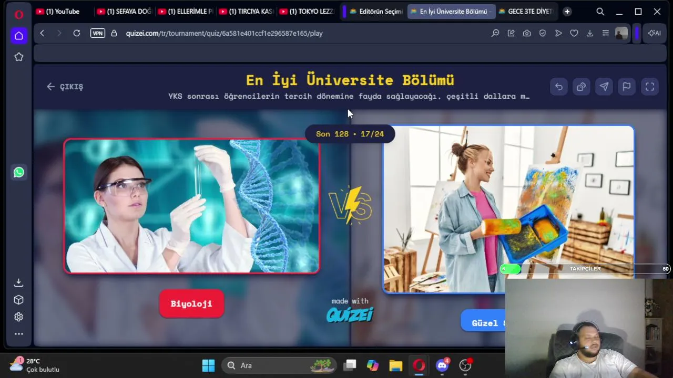Image resolution: width=673 pixels, height=378 pixels.
Task: Take a snapshot with camera icon
Action: [x=527, y=33]
